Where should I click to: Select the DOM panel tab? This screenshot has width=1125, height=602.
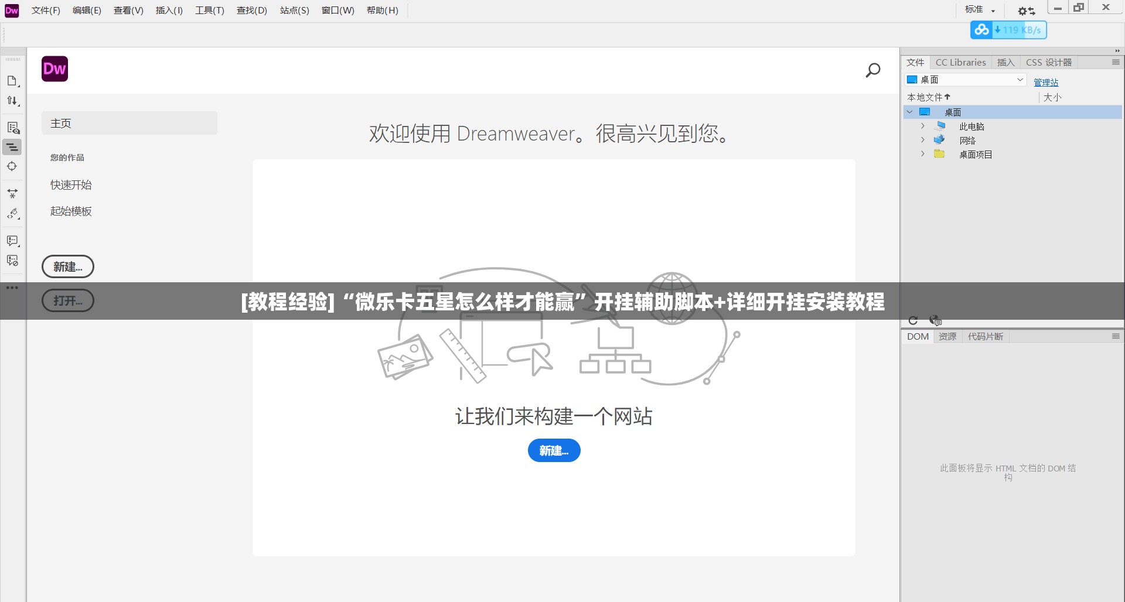tap(918, 336)
